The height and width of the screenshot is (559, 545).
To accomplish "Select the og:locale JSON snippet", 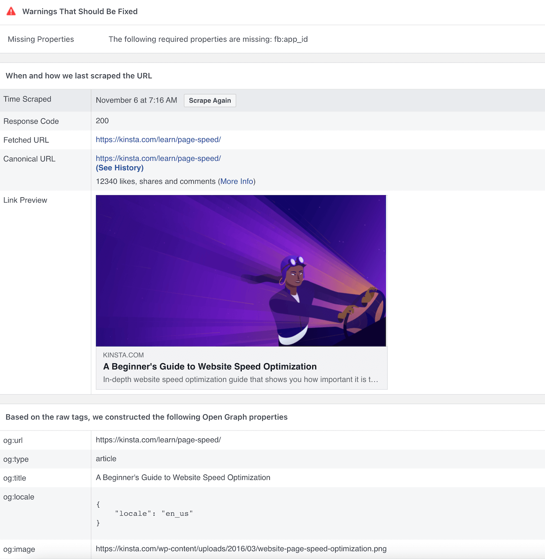I will coord(144,513).
